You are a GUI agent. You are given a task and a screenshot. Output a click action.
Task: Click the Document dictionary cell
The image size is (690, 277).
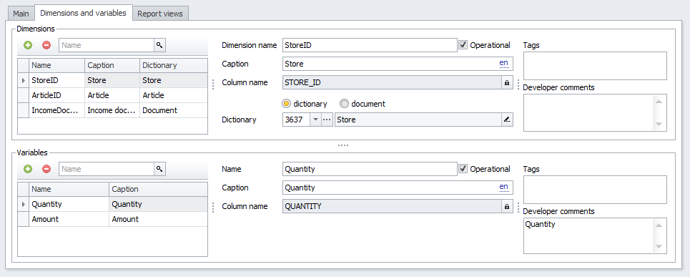[x=174, y=110]
